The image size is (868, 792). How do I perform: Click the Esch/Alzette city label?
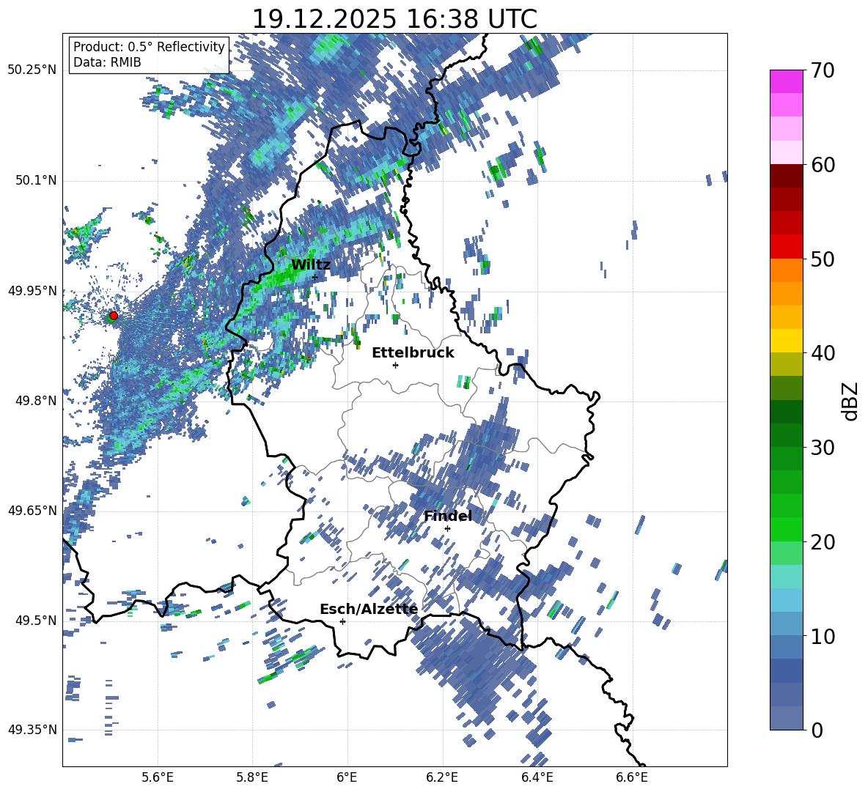(x=369, y=609)
